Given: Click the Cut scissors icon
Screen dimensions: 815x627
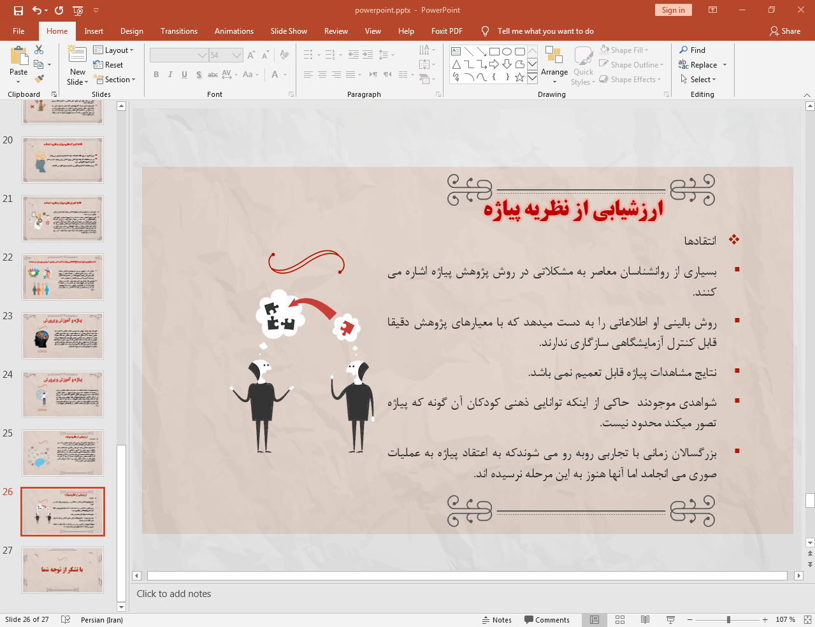Looking at the screenshot, I should 39,50.
